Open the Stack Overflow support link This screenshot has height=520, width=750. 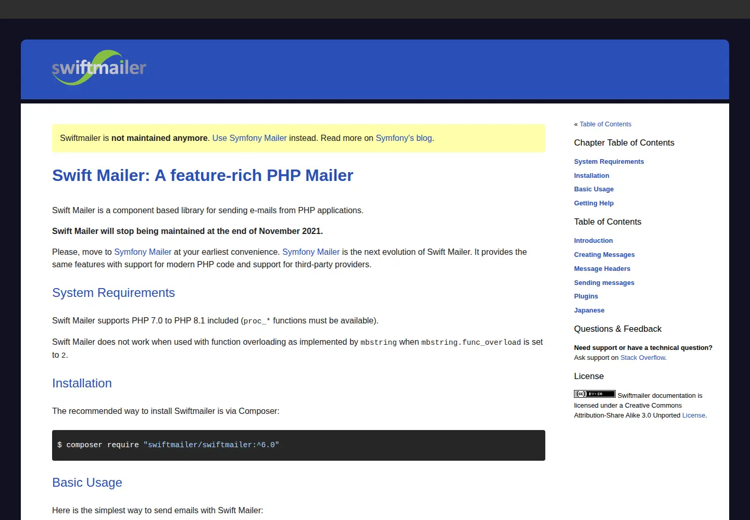[643, 358]
